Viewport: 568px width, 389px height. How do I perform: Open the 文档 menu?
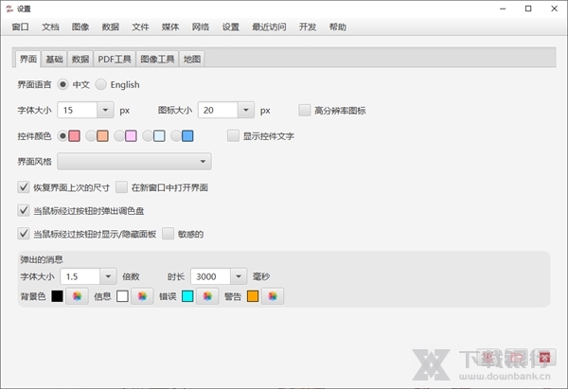(50, 27)
